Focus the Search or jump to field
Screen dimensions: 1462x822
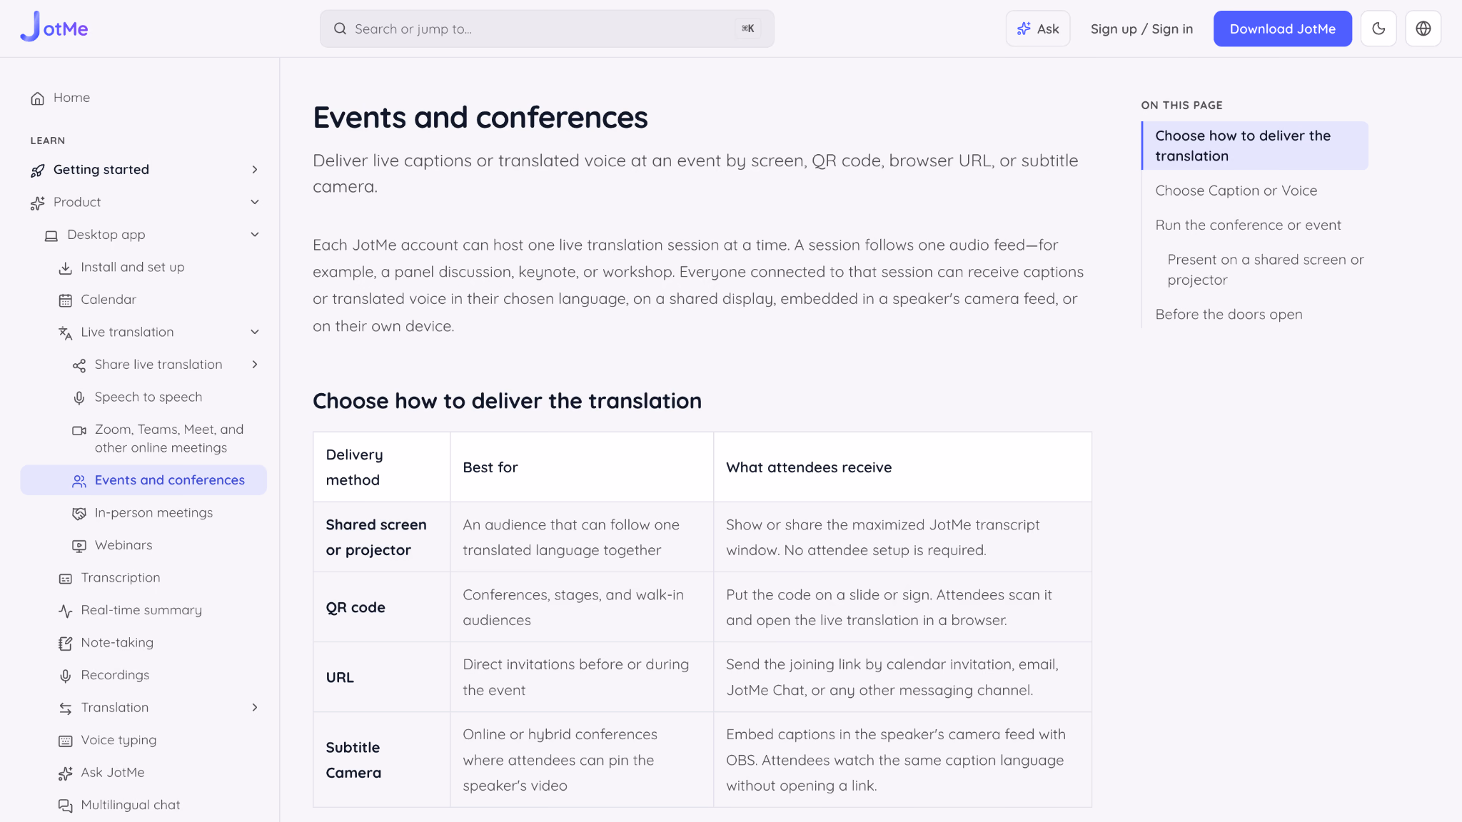tap(547, 29)
